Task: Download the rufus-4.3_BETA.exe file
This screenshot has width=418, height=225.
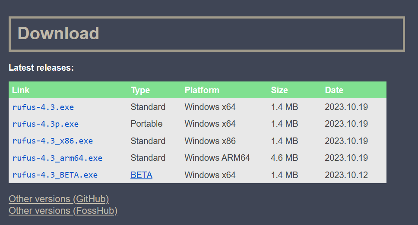Action: pos(55,175)
